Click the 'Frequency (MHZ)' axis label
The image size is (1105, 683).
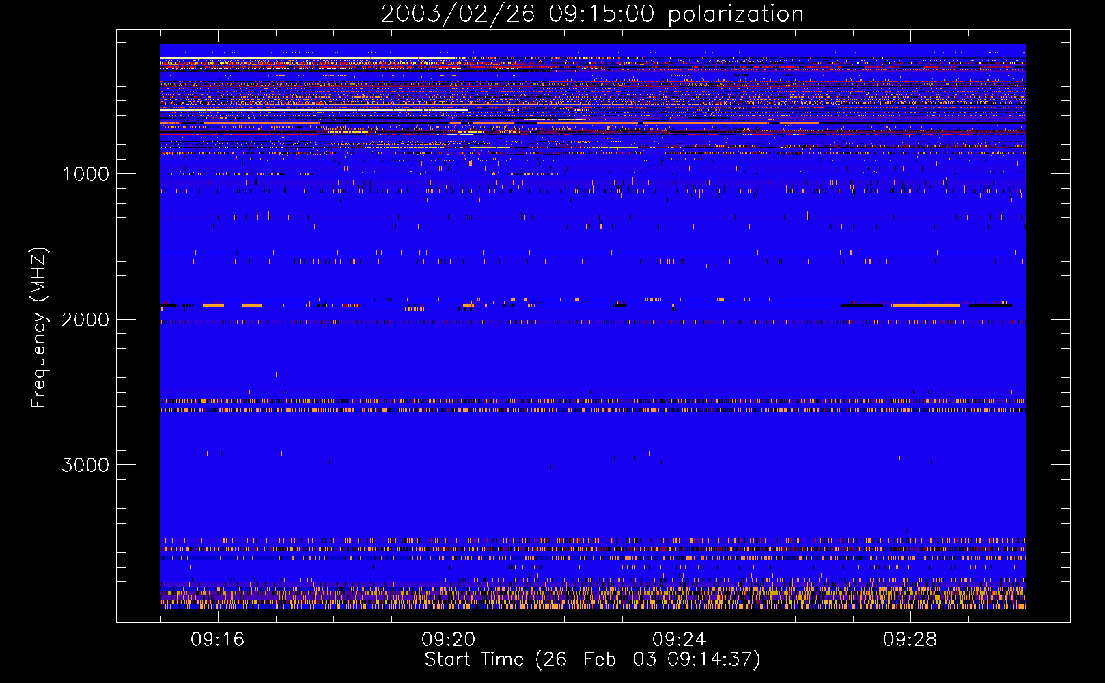coord(40,328)
